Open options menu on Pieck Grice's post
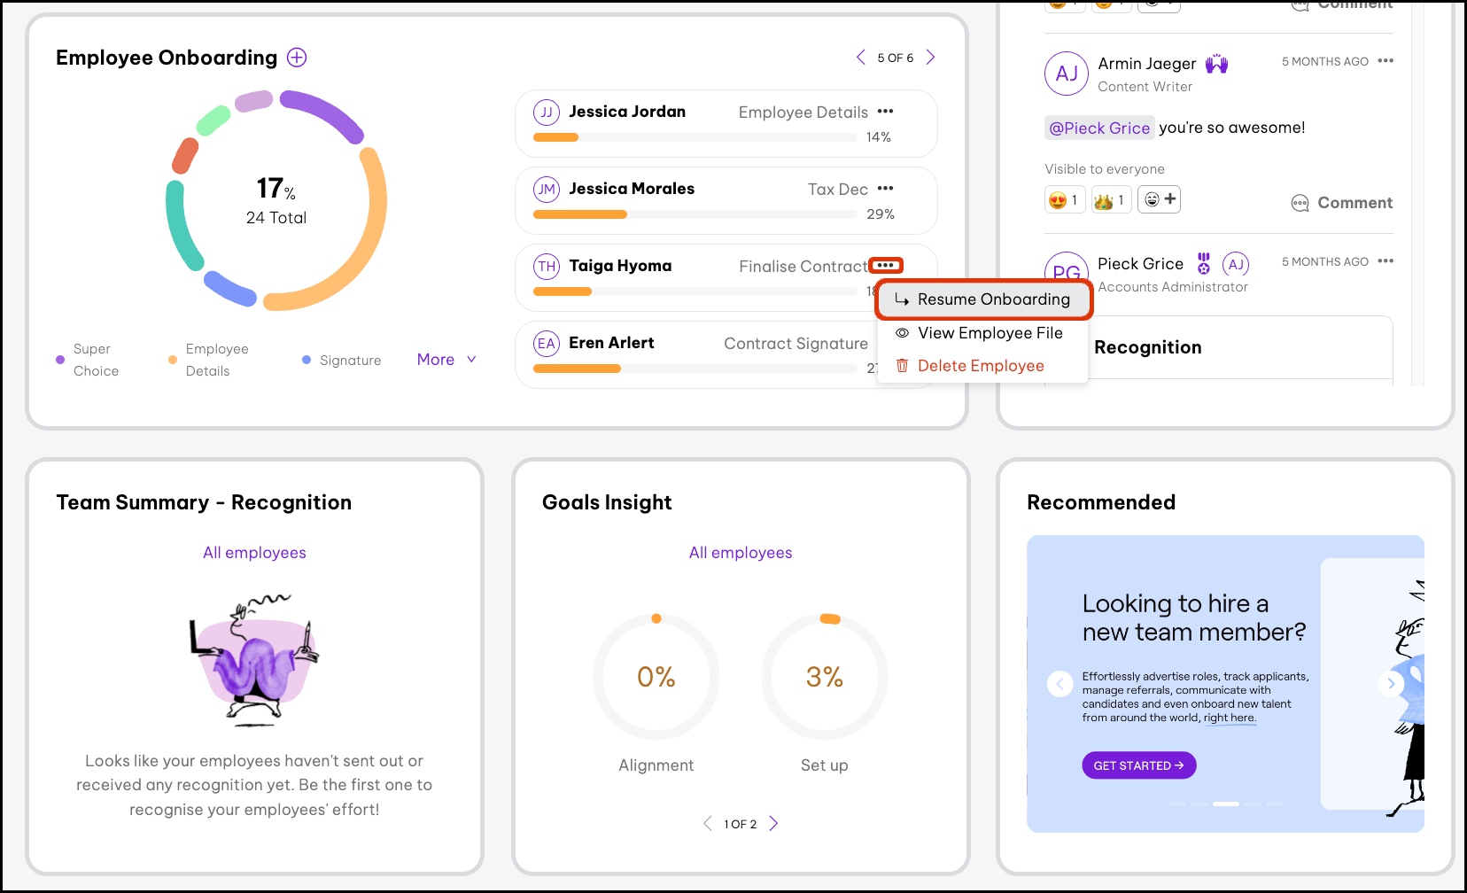This screenshot has height=893, width=1467. [x=1385, y=261]
